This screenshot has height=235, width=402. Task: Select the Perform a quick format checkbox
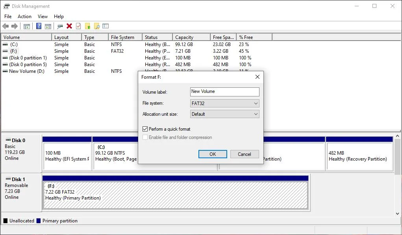click(x=145, y=129)
